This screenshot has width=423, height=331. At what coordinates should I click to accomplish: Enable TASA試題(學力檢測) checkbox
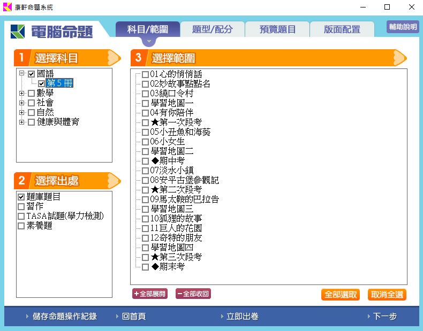(21, 216)
